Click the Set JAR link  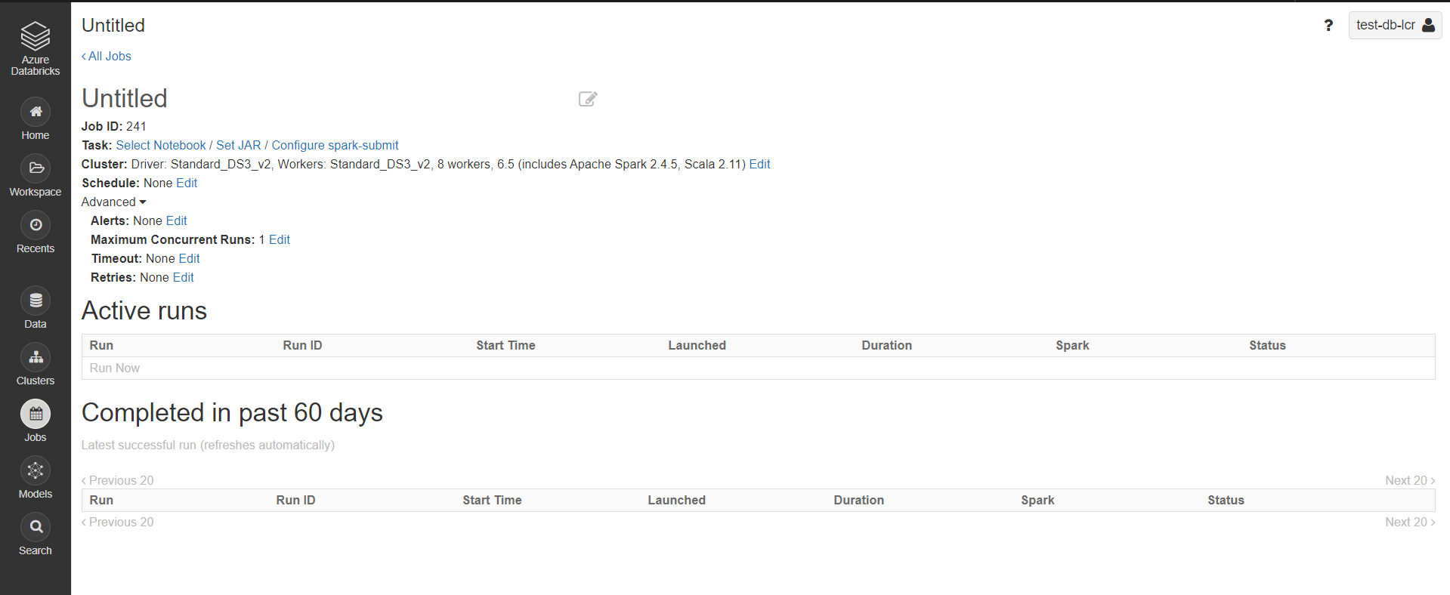(x=239, y=145)
